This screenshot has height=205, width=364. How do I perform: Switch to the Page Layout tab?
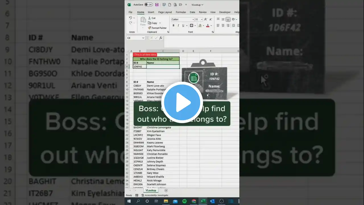click(165, 12)
